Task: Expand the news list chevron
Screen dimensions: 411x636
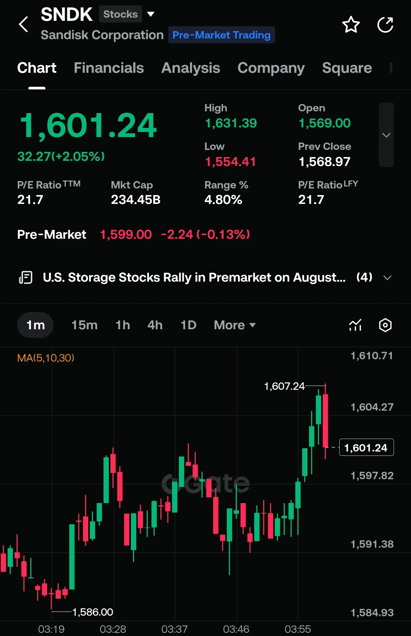Action: 387,278
